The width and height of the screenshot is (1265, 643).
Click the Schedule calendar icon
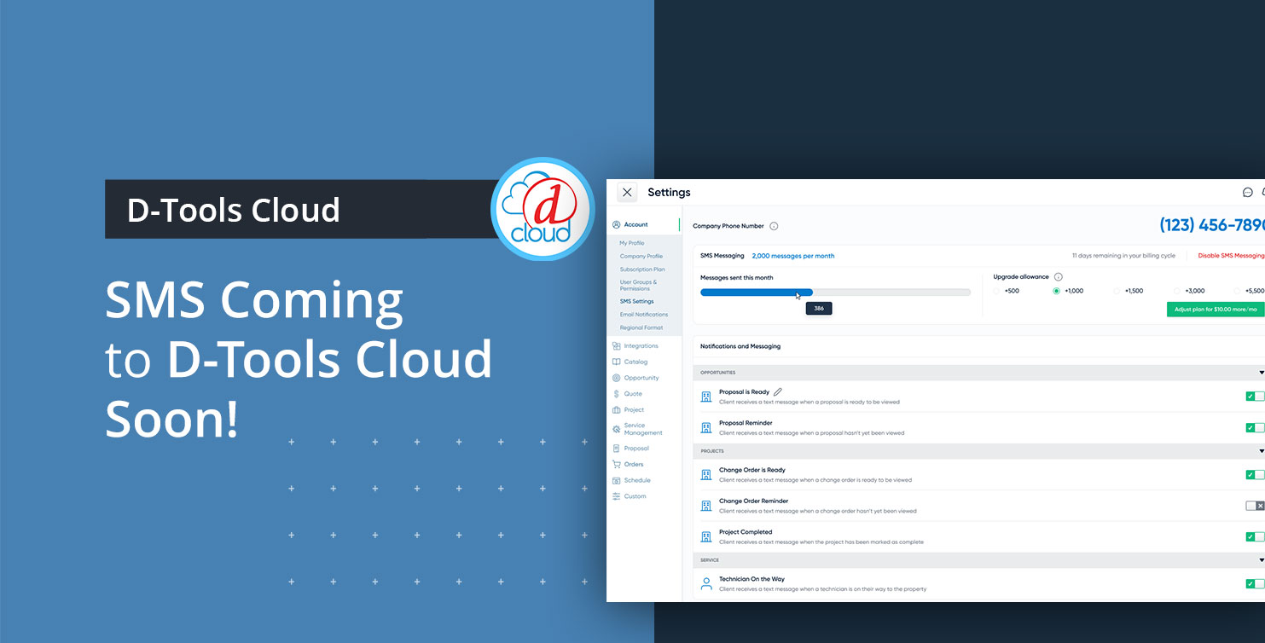pyautogui.click(x=617, y=481)
